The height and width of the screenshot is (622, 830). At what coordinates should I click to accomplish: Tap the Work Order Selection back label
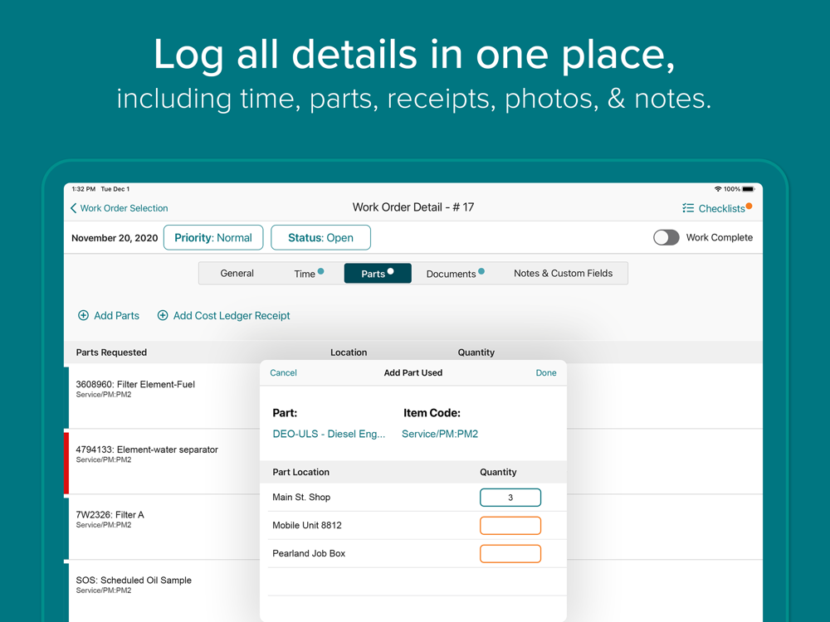[x=124, y=208]
